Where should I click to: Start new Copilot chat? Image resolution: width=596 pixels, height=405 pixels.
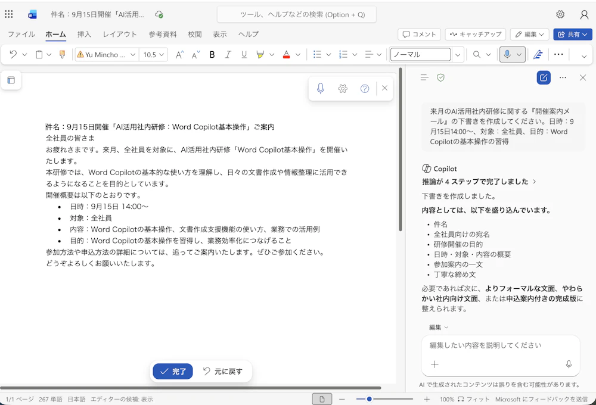[544, 77]
